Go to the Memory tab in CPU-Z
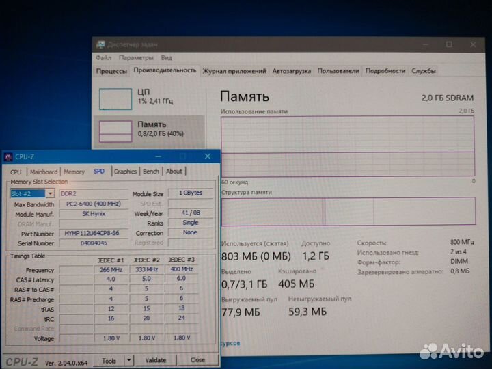This screenshot has height=369, width=492. tap(74, 172)
